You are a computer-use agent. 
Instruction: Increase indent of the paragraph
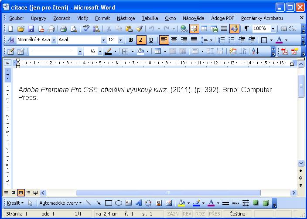pos(252,40)
